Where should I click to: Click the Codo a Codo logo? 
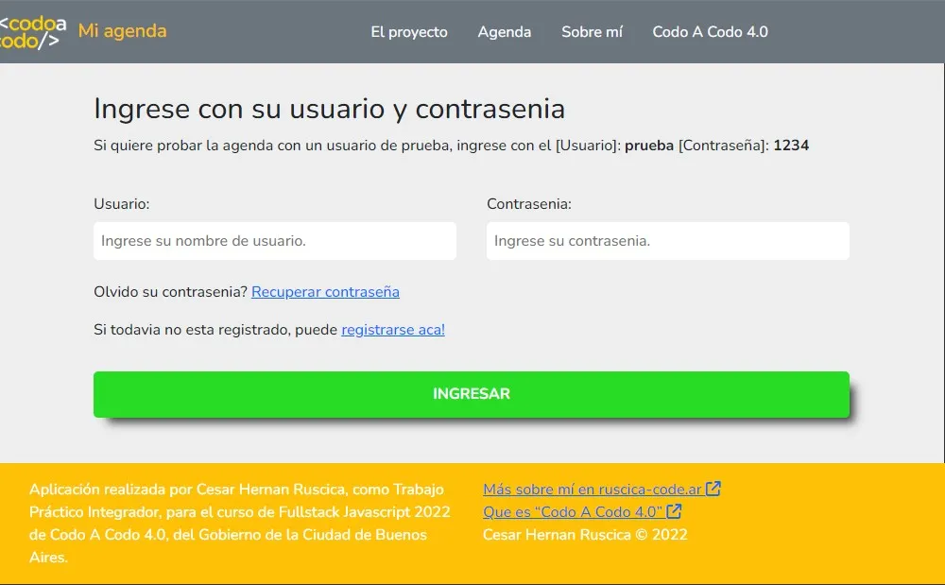(x=33, y=32)
